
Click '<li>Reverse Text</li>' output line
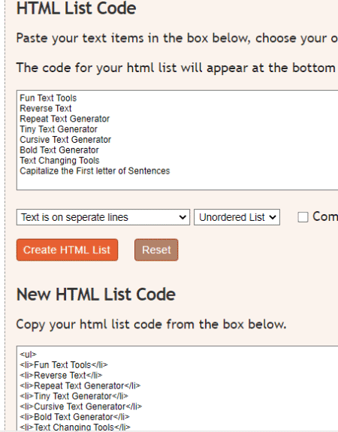point(61,375)
